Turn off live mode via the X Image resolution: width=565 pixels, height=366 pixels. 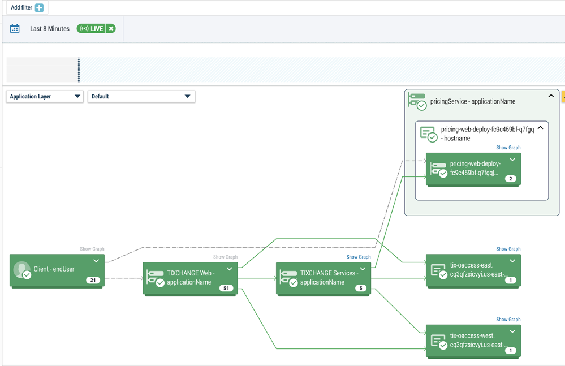[111, 28]
